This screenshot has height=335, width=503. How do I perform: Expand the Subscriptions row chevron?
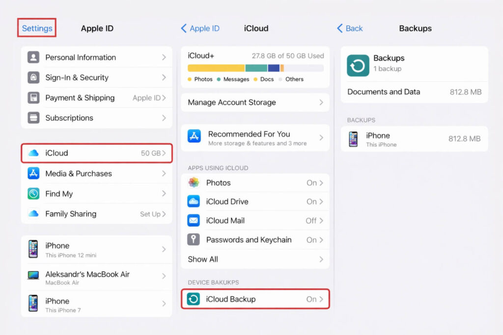click(x=165, y=118)
